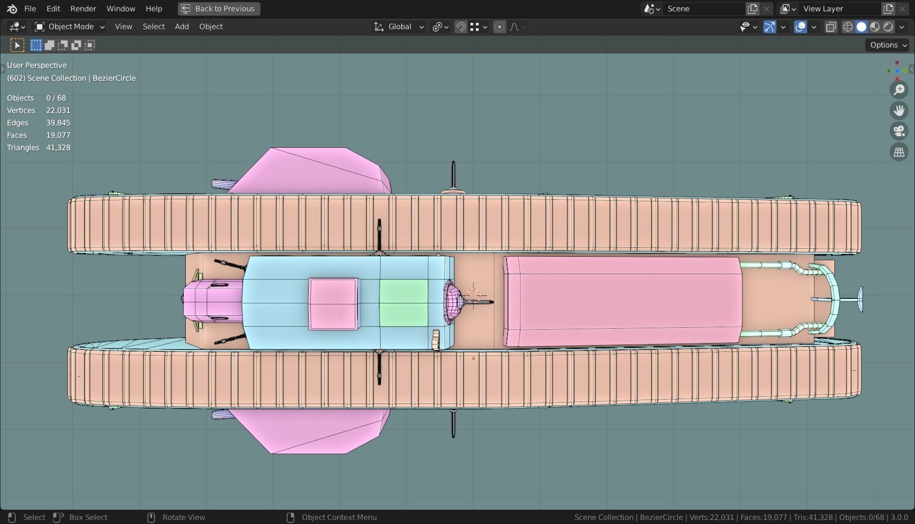Toggle proportional editing
This screenshot has width=915, height=524.
tap(500, 27)
